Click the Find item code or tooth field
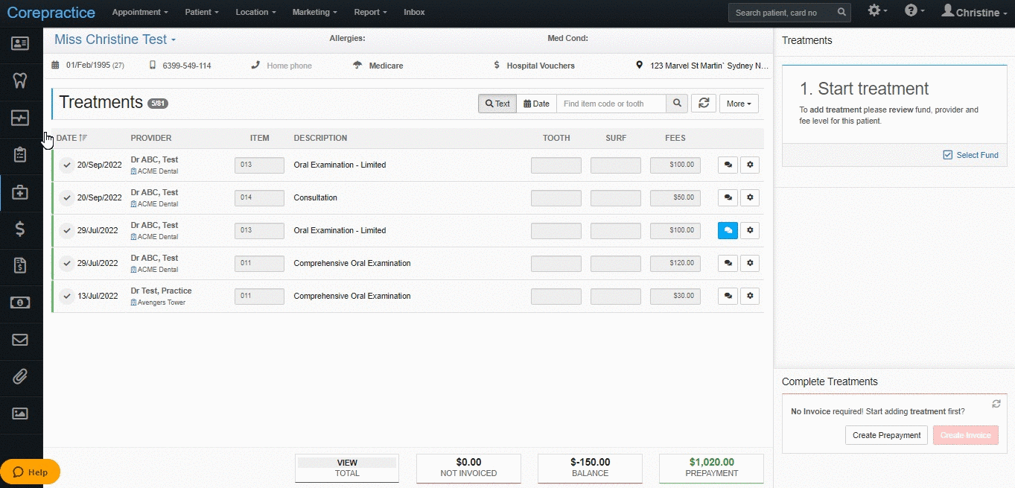 611,104
